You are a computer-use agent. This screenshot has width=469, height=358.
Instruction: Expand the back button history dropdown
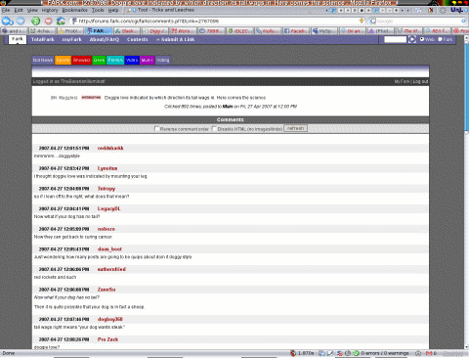[12, 22]
